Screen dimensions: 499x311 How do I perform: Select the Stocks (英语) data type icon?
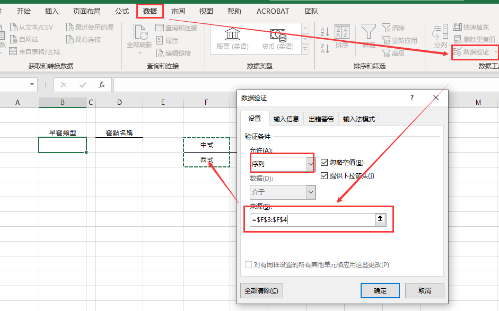pos(233,37)
